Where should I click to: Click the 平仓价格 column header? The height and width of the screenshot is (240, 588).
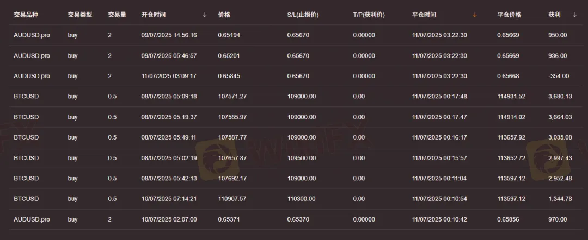tap(509, 15)
